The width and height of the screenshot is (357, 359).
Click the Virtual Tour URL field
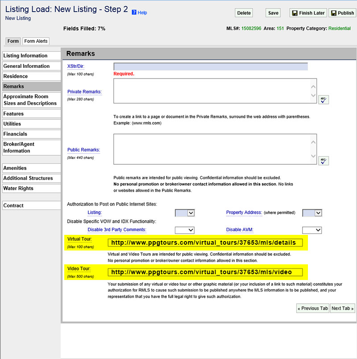point(205,242)
